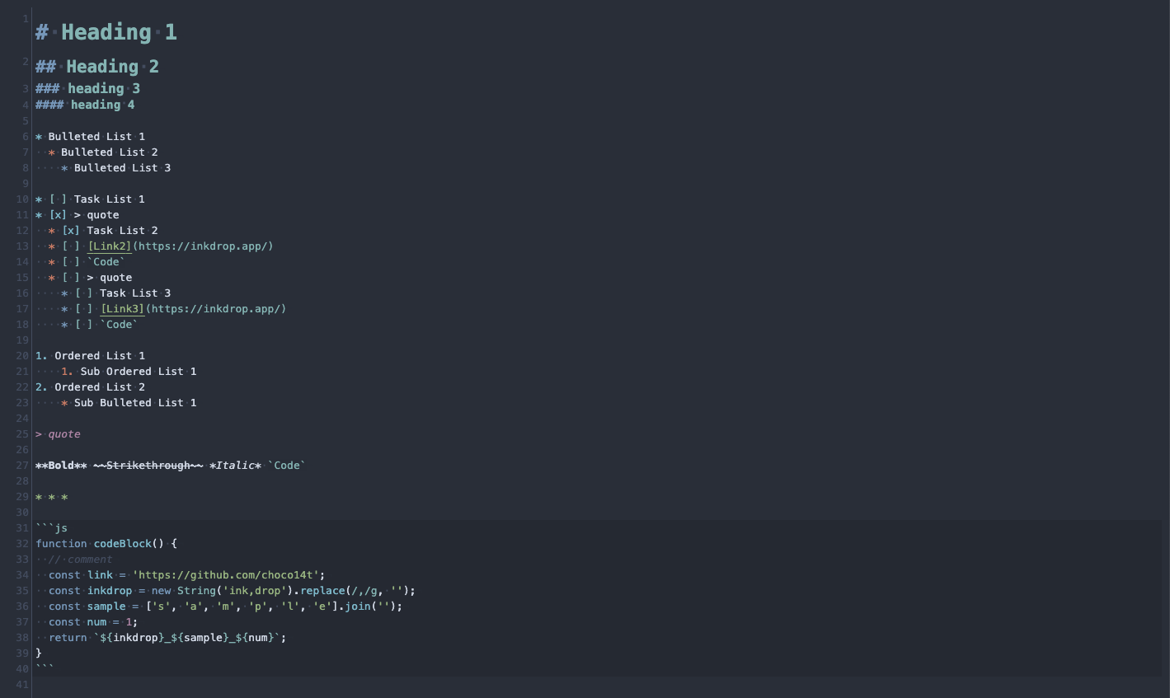Click "Ordered List 2" text
1170x698 pixels.
pyautogui.click(x=100, y=387)
